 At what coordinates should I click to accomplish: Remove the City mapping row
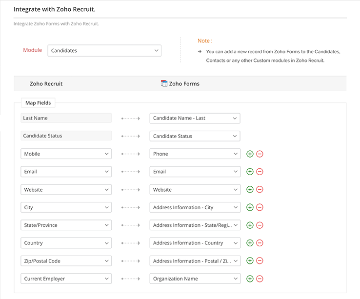(260, 207)
